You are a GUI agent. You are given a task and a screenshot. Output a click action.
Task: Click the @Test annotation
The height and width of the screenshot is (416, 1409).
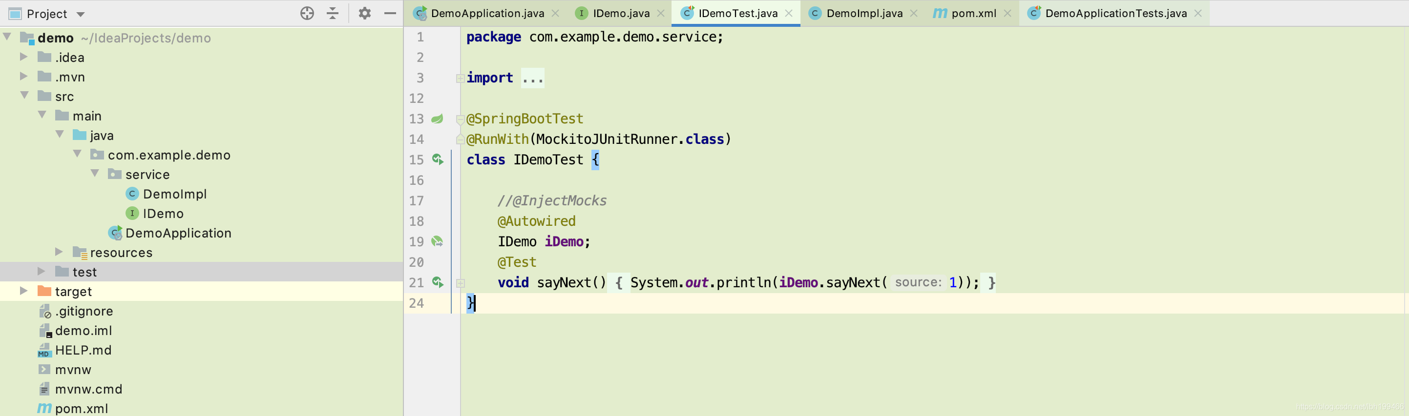(x=517, y=262)
